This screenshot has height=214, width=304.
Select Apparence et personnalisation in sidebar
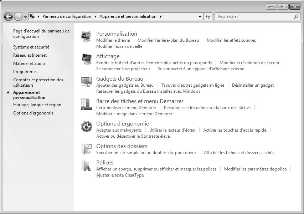[29, 95]
